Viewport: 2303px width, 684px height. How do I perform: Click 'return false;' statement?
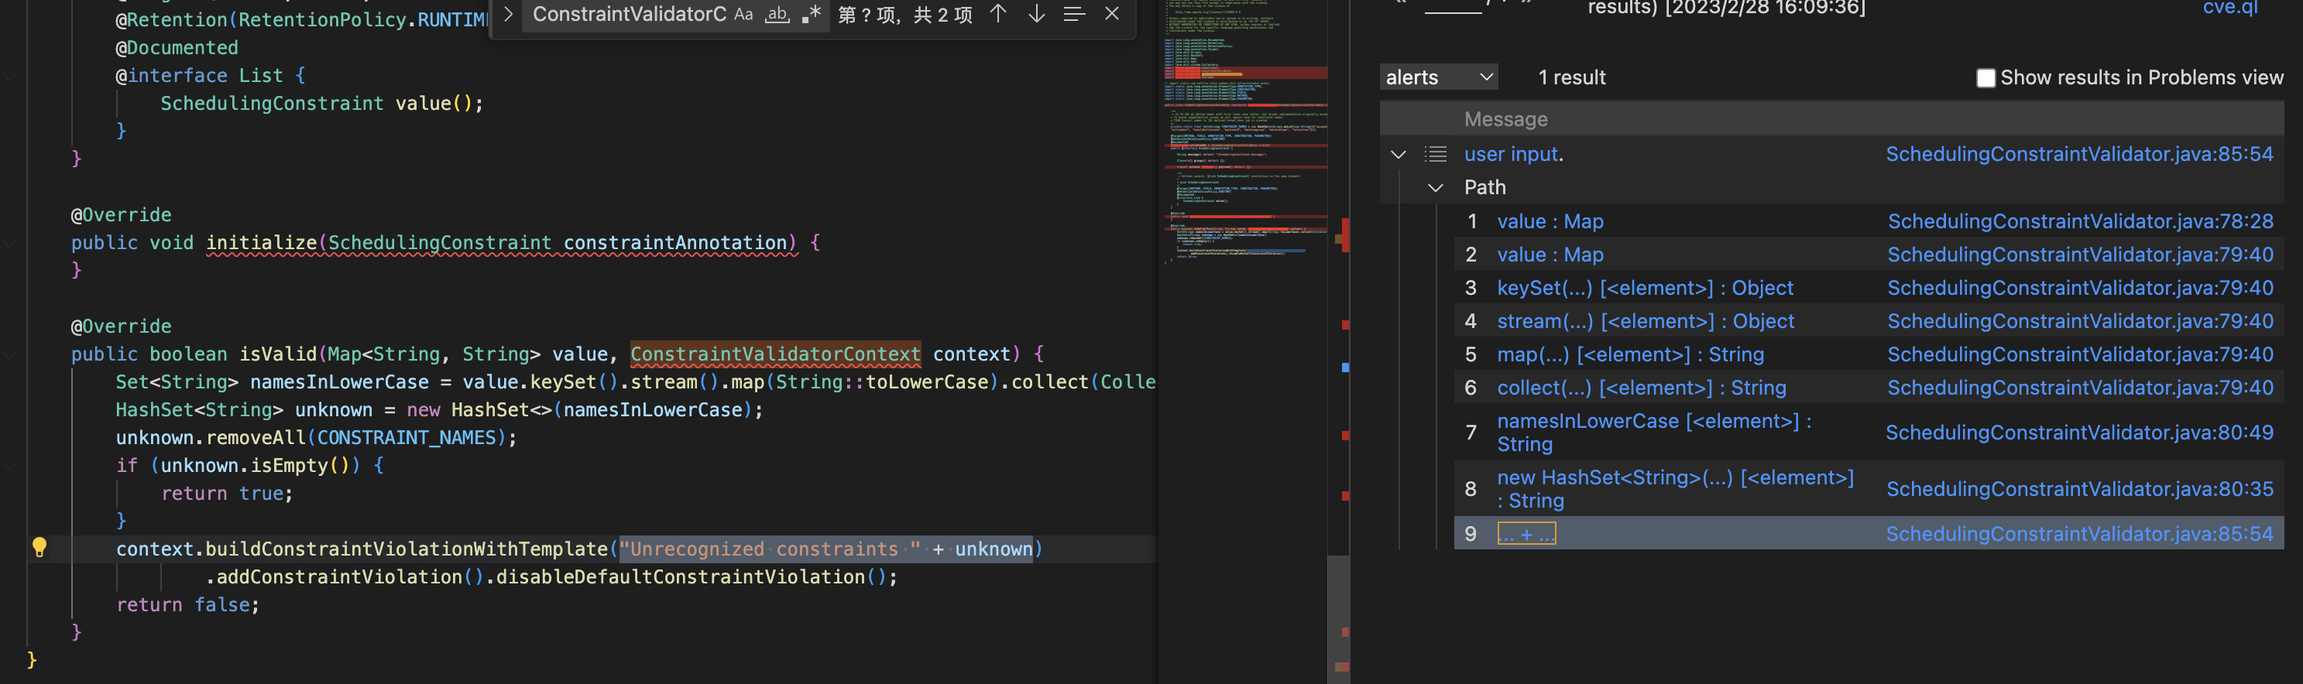point(187,604)
